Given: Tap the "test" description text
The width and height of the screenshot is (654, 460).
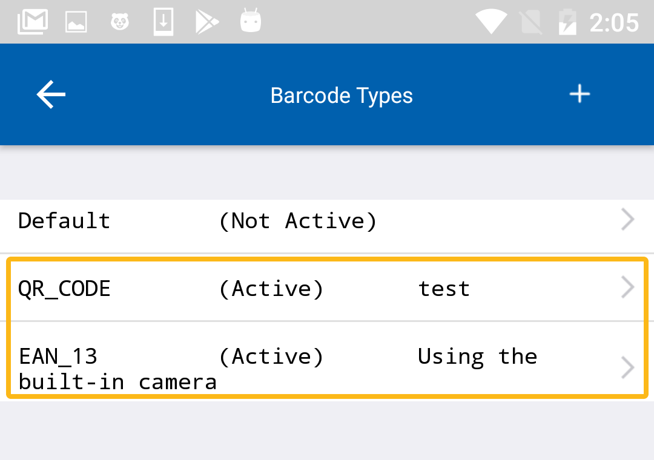Looking at the screenshot, I should point(444,289).
